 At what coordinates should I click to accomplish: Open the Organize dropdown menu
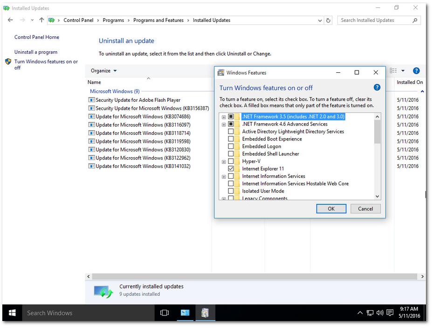point(104,71)
